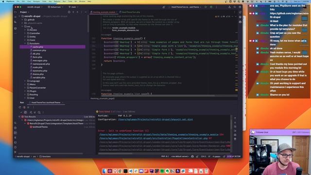Clear console output with trash icon
Screen dimensions: 311x175
235,139
